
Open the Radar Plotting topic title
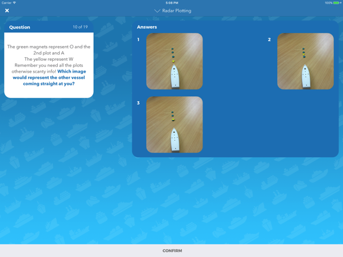coord(176,11)
